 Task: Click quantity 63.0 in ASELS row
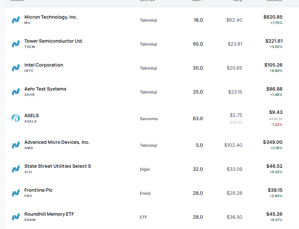point(198,118)
